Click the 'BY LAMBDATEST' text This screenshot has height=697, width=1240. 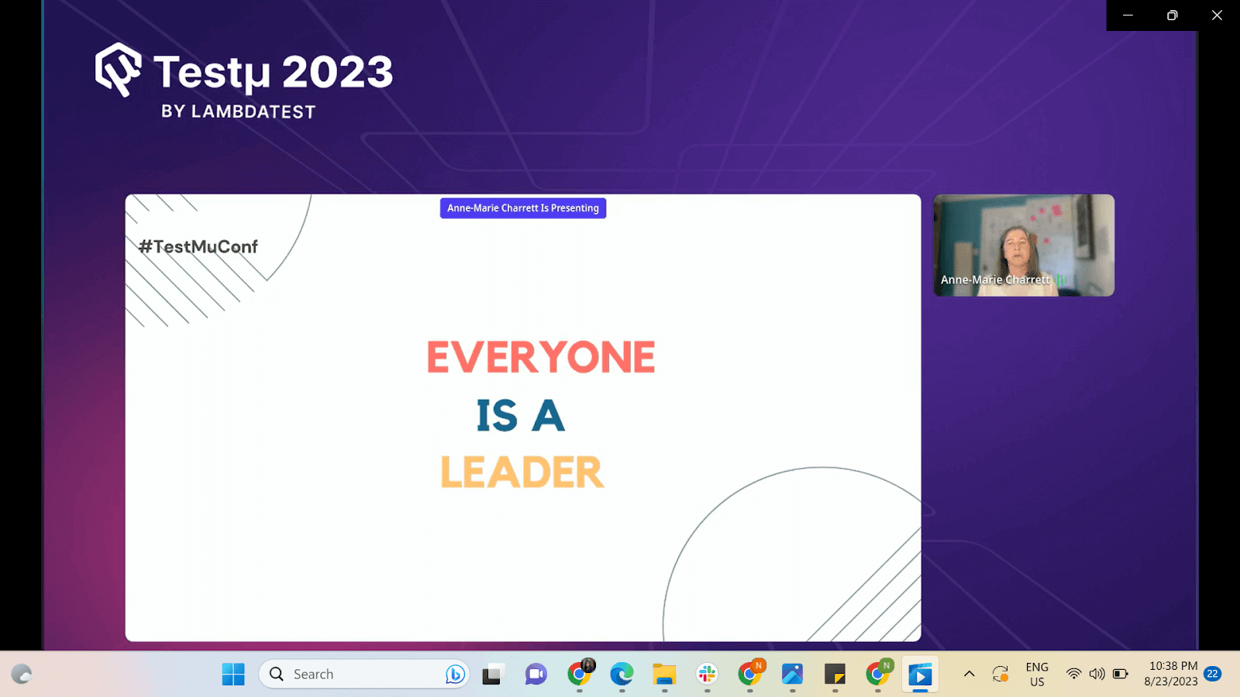click(239, 112)
